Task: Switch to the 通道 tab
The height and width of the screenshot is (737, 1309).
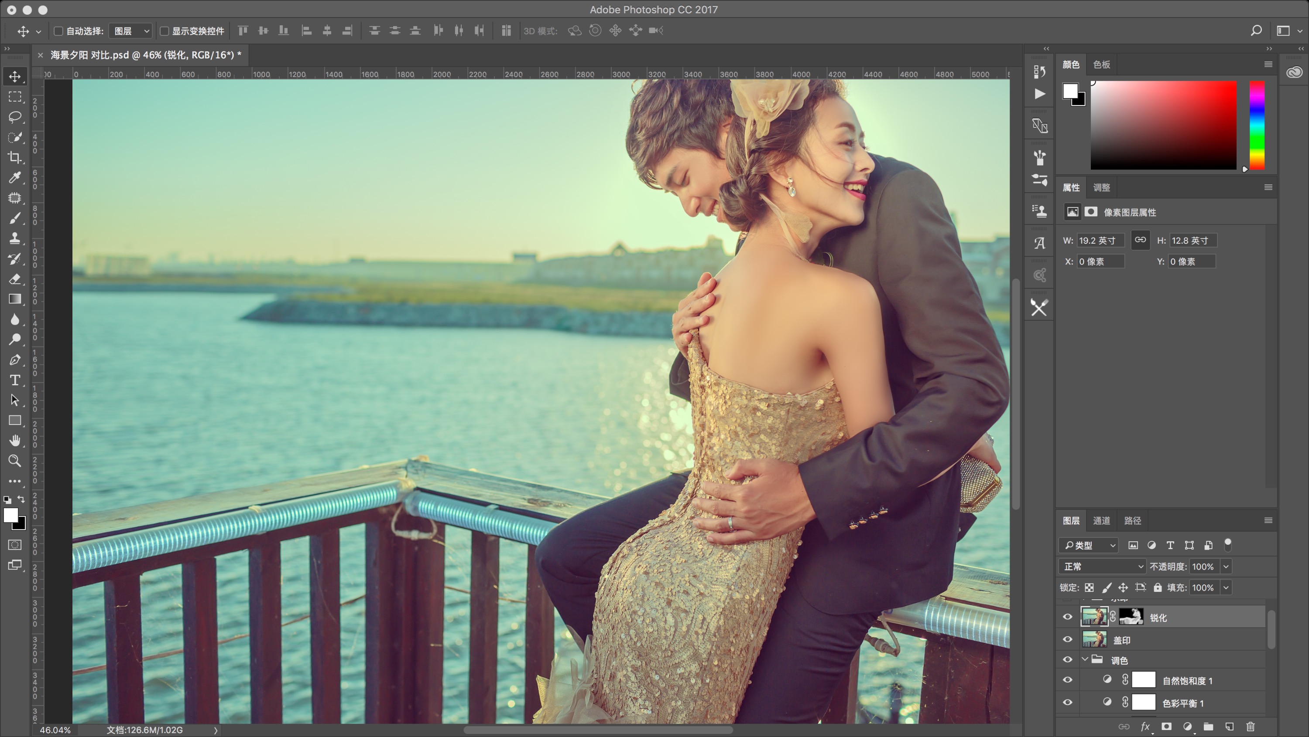Action: click(1102, 520)
